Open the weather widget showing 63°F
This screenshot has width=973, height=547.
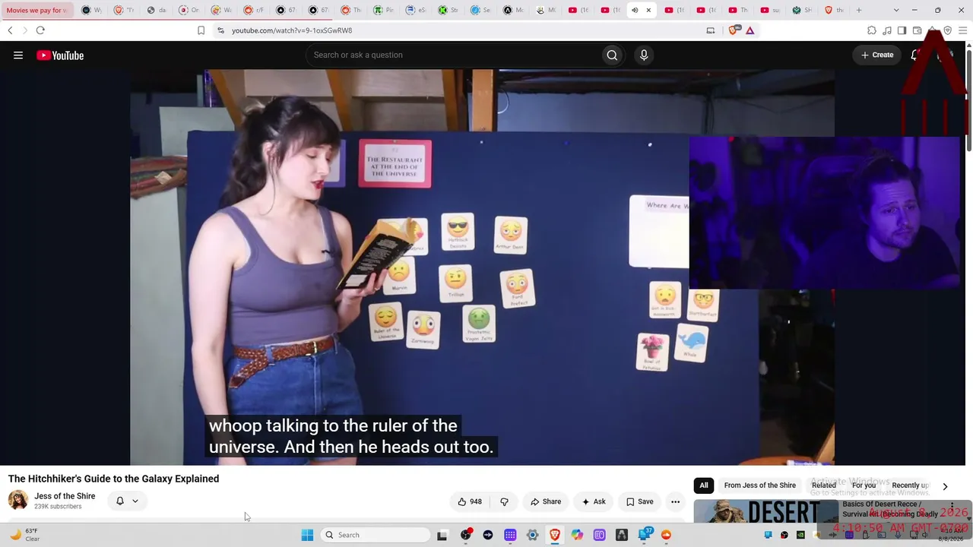click(24, 535)
